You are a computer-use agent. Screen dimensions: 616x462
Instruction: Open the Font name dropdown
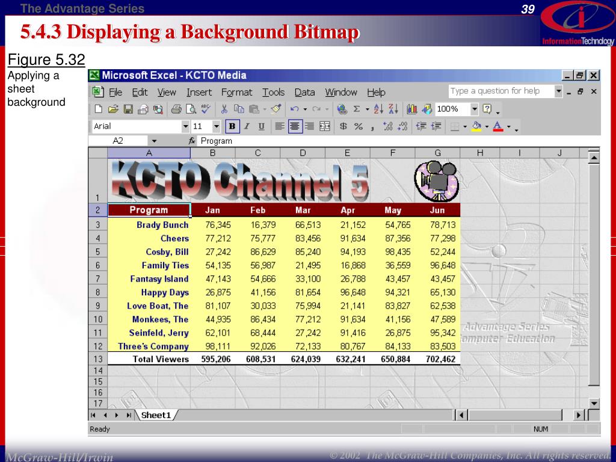point(185,126)
